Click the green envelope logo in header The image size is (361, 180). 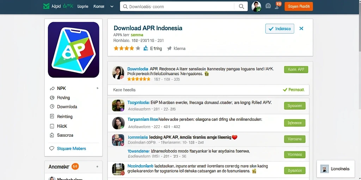click(46, 6)
